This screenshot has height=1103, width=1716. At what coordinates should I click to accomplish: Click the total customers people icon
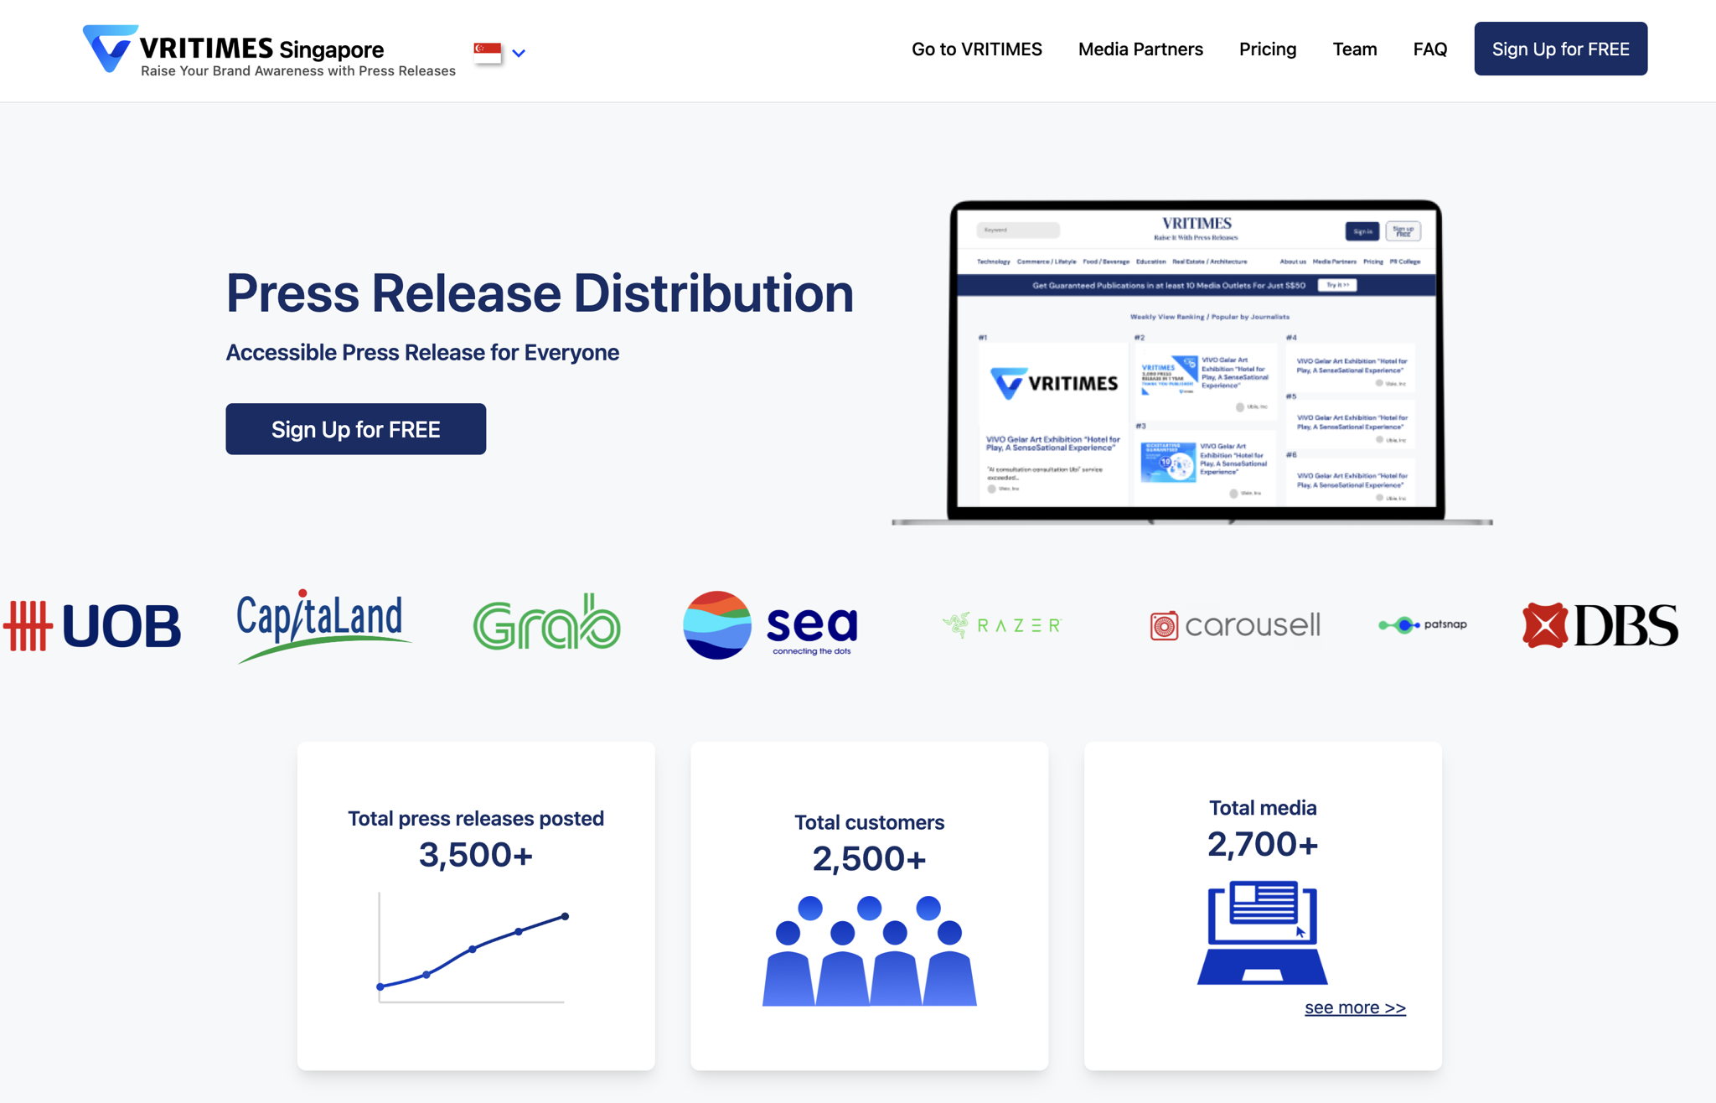pos(870,950)
